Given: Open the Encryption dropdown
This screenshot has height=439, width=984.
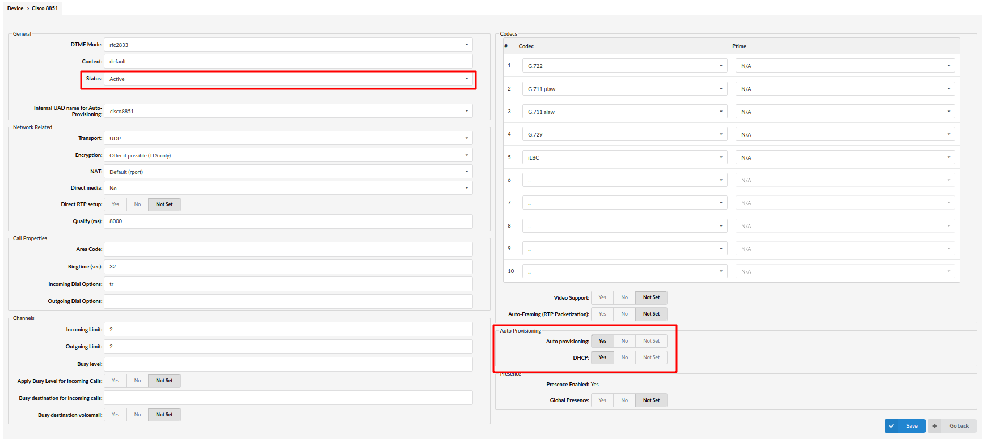Looking at the screenshot, I should point(288,155).
